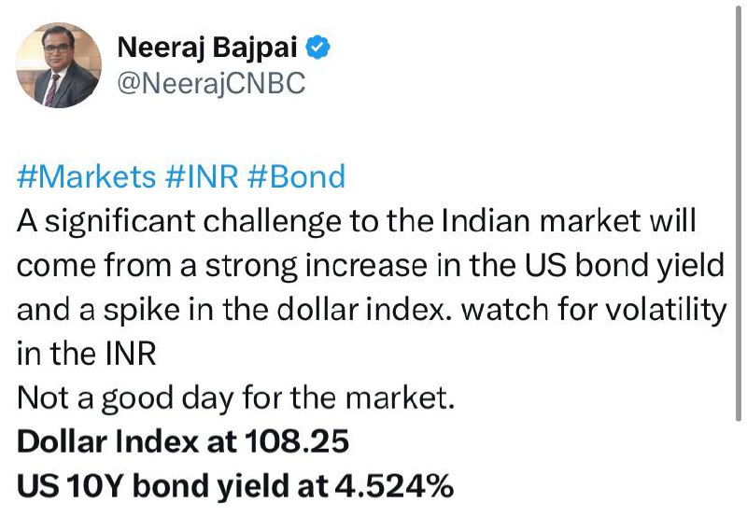Open the @NeerajCNBC handle link
The height and width of the screenshot is (516, 747).
pos(211,84)
